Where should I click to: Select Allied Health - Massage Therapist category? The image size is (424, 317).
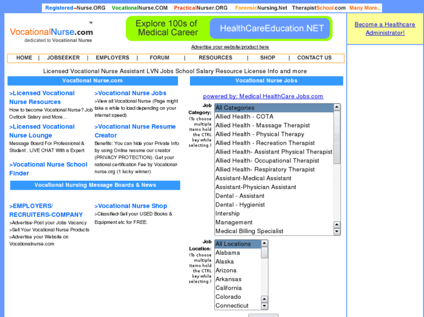pos(274,126)
